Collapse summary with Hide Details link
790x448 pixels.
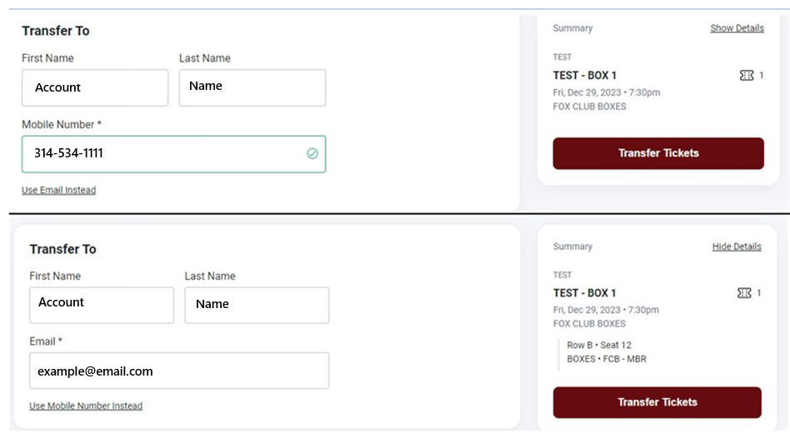(x=737, y=246)
